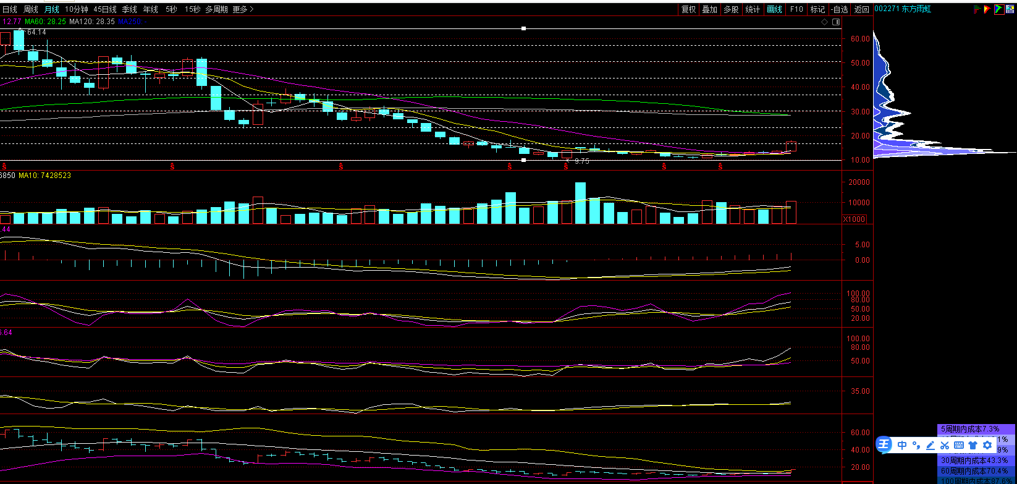Toggle the 中 Chinese input mode
1017x484 pixels.
coord(902,445)
